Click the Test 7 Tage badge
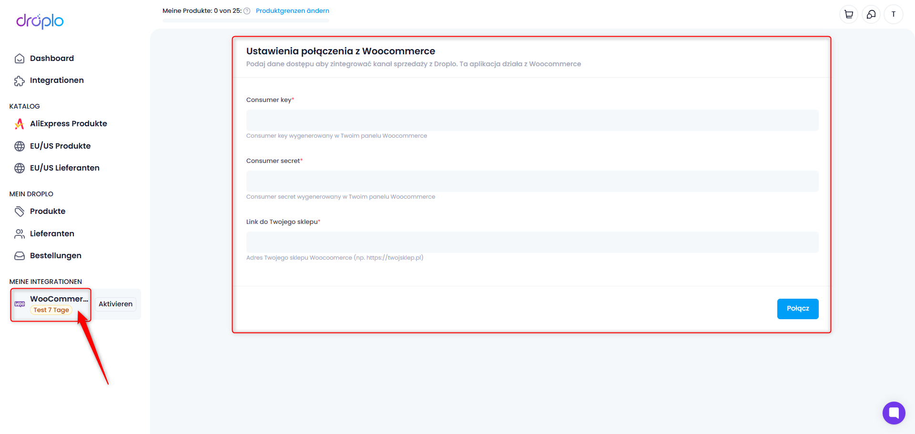Screen dimensions: 915x434 point(51,310)
